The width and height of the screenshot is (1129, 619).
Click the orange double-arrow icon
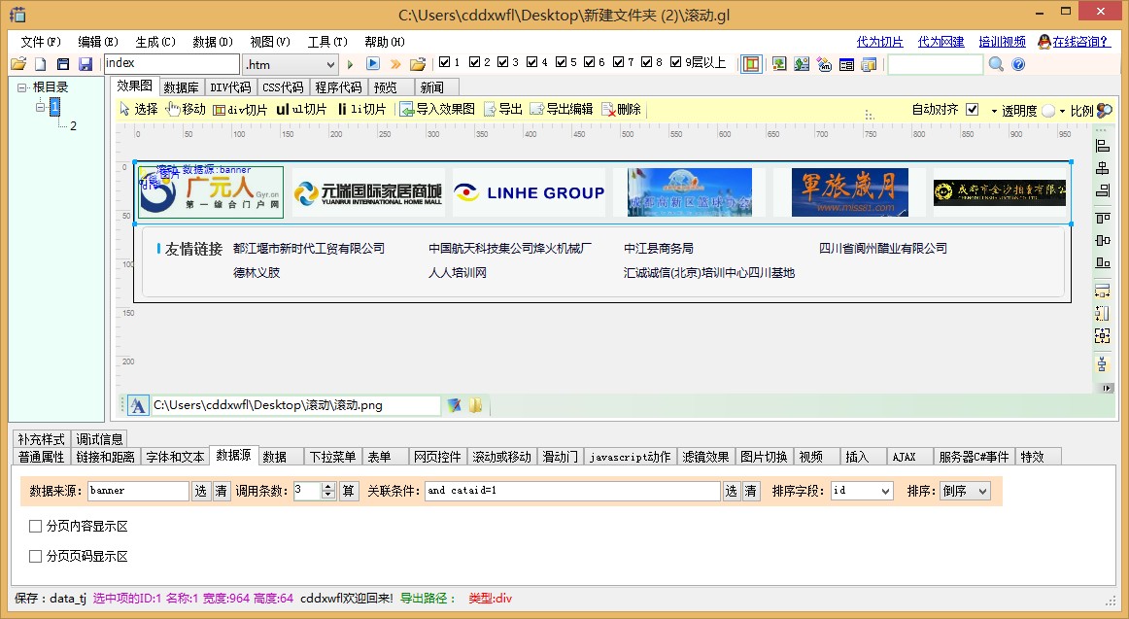tap(395, 64)
